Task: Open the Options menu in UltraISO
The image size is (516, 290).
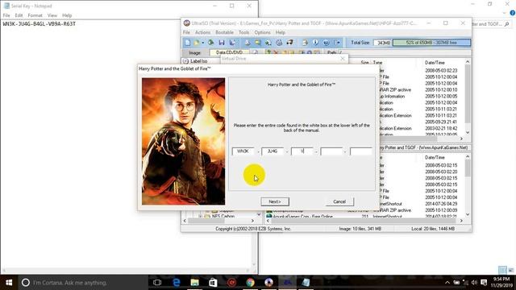Action: pyautogui.click(x=262, y=32)
